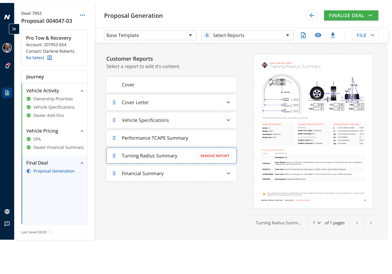Expand the Financial Summary report

pyautogui.click(x=228, y=173)
